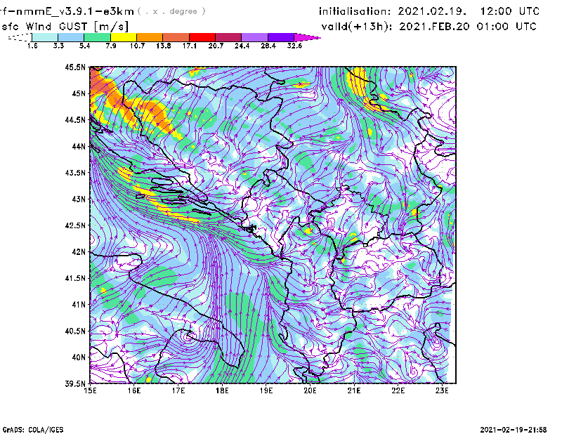Click the violet legend swatch after 28.4
This screenshot has height=434, width=562.
coord(281,37)
